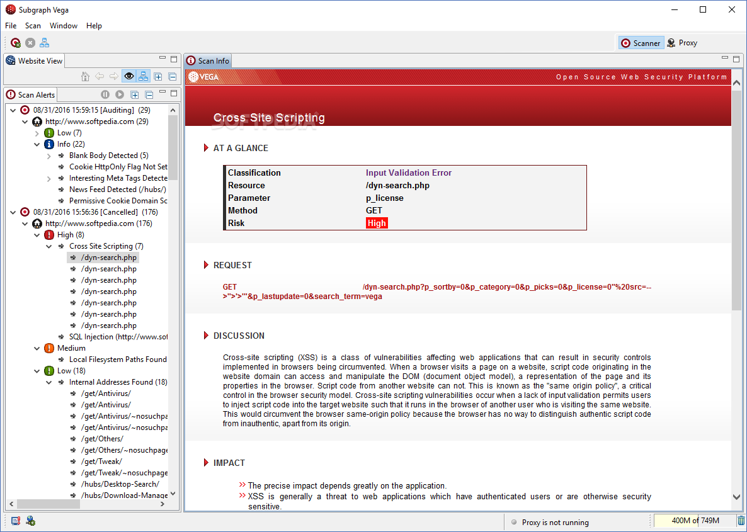747x532 pixels.
Task: Click Scan Alerts horizontal scrollbar right arrow
Action: click(x=163, y=504)
